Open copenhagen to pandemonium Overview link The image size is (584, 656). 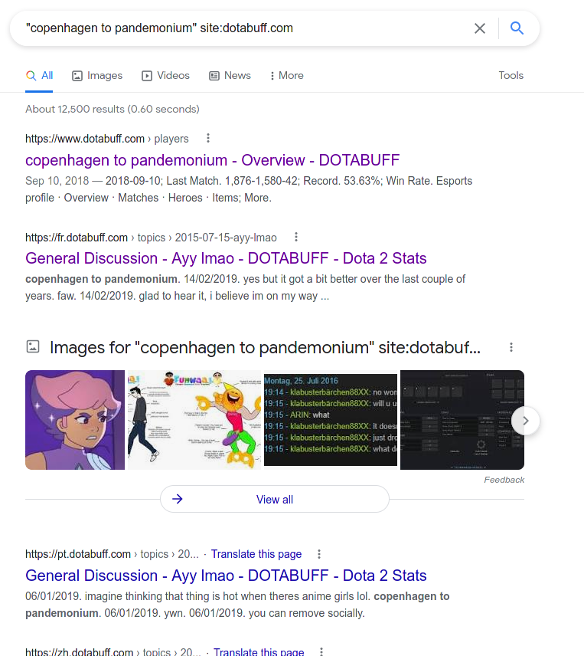click(x=212, y=160)
